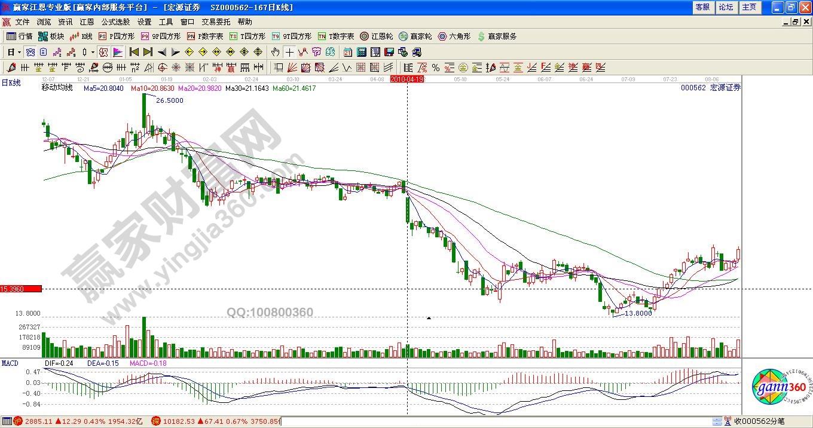813x428 pixels.
Task: Jump to first bar with skip-start icon
Action: pos(135,52)
